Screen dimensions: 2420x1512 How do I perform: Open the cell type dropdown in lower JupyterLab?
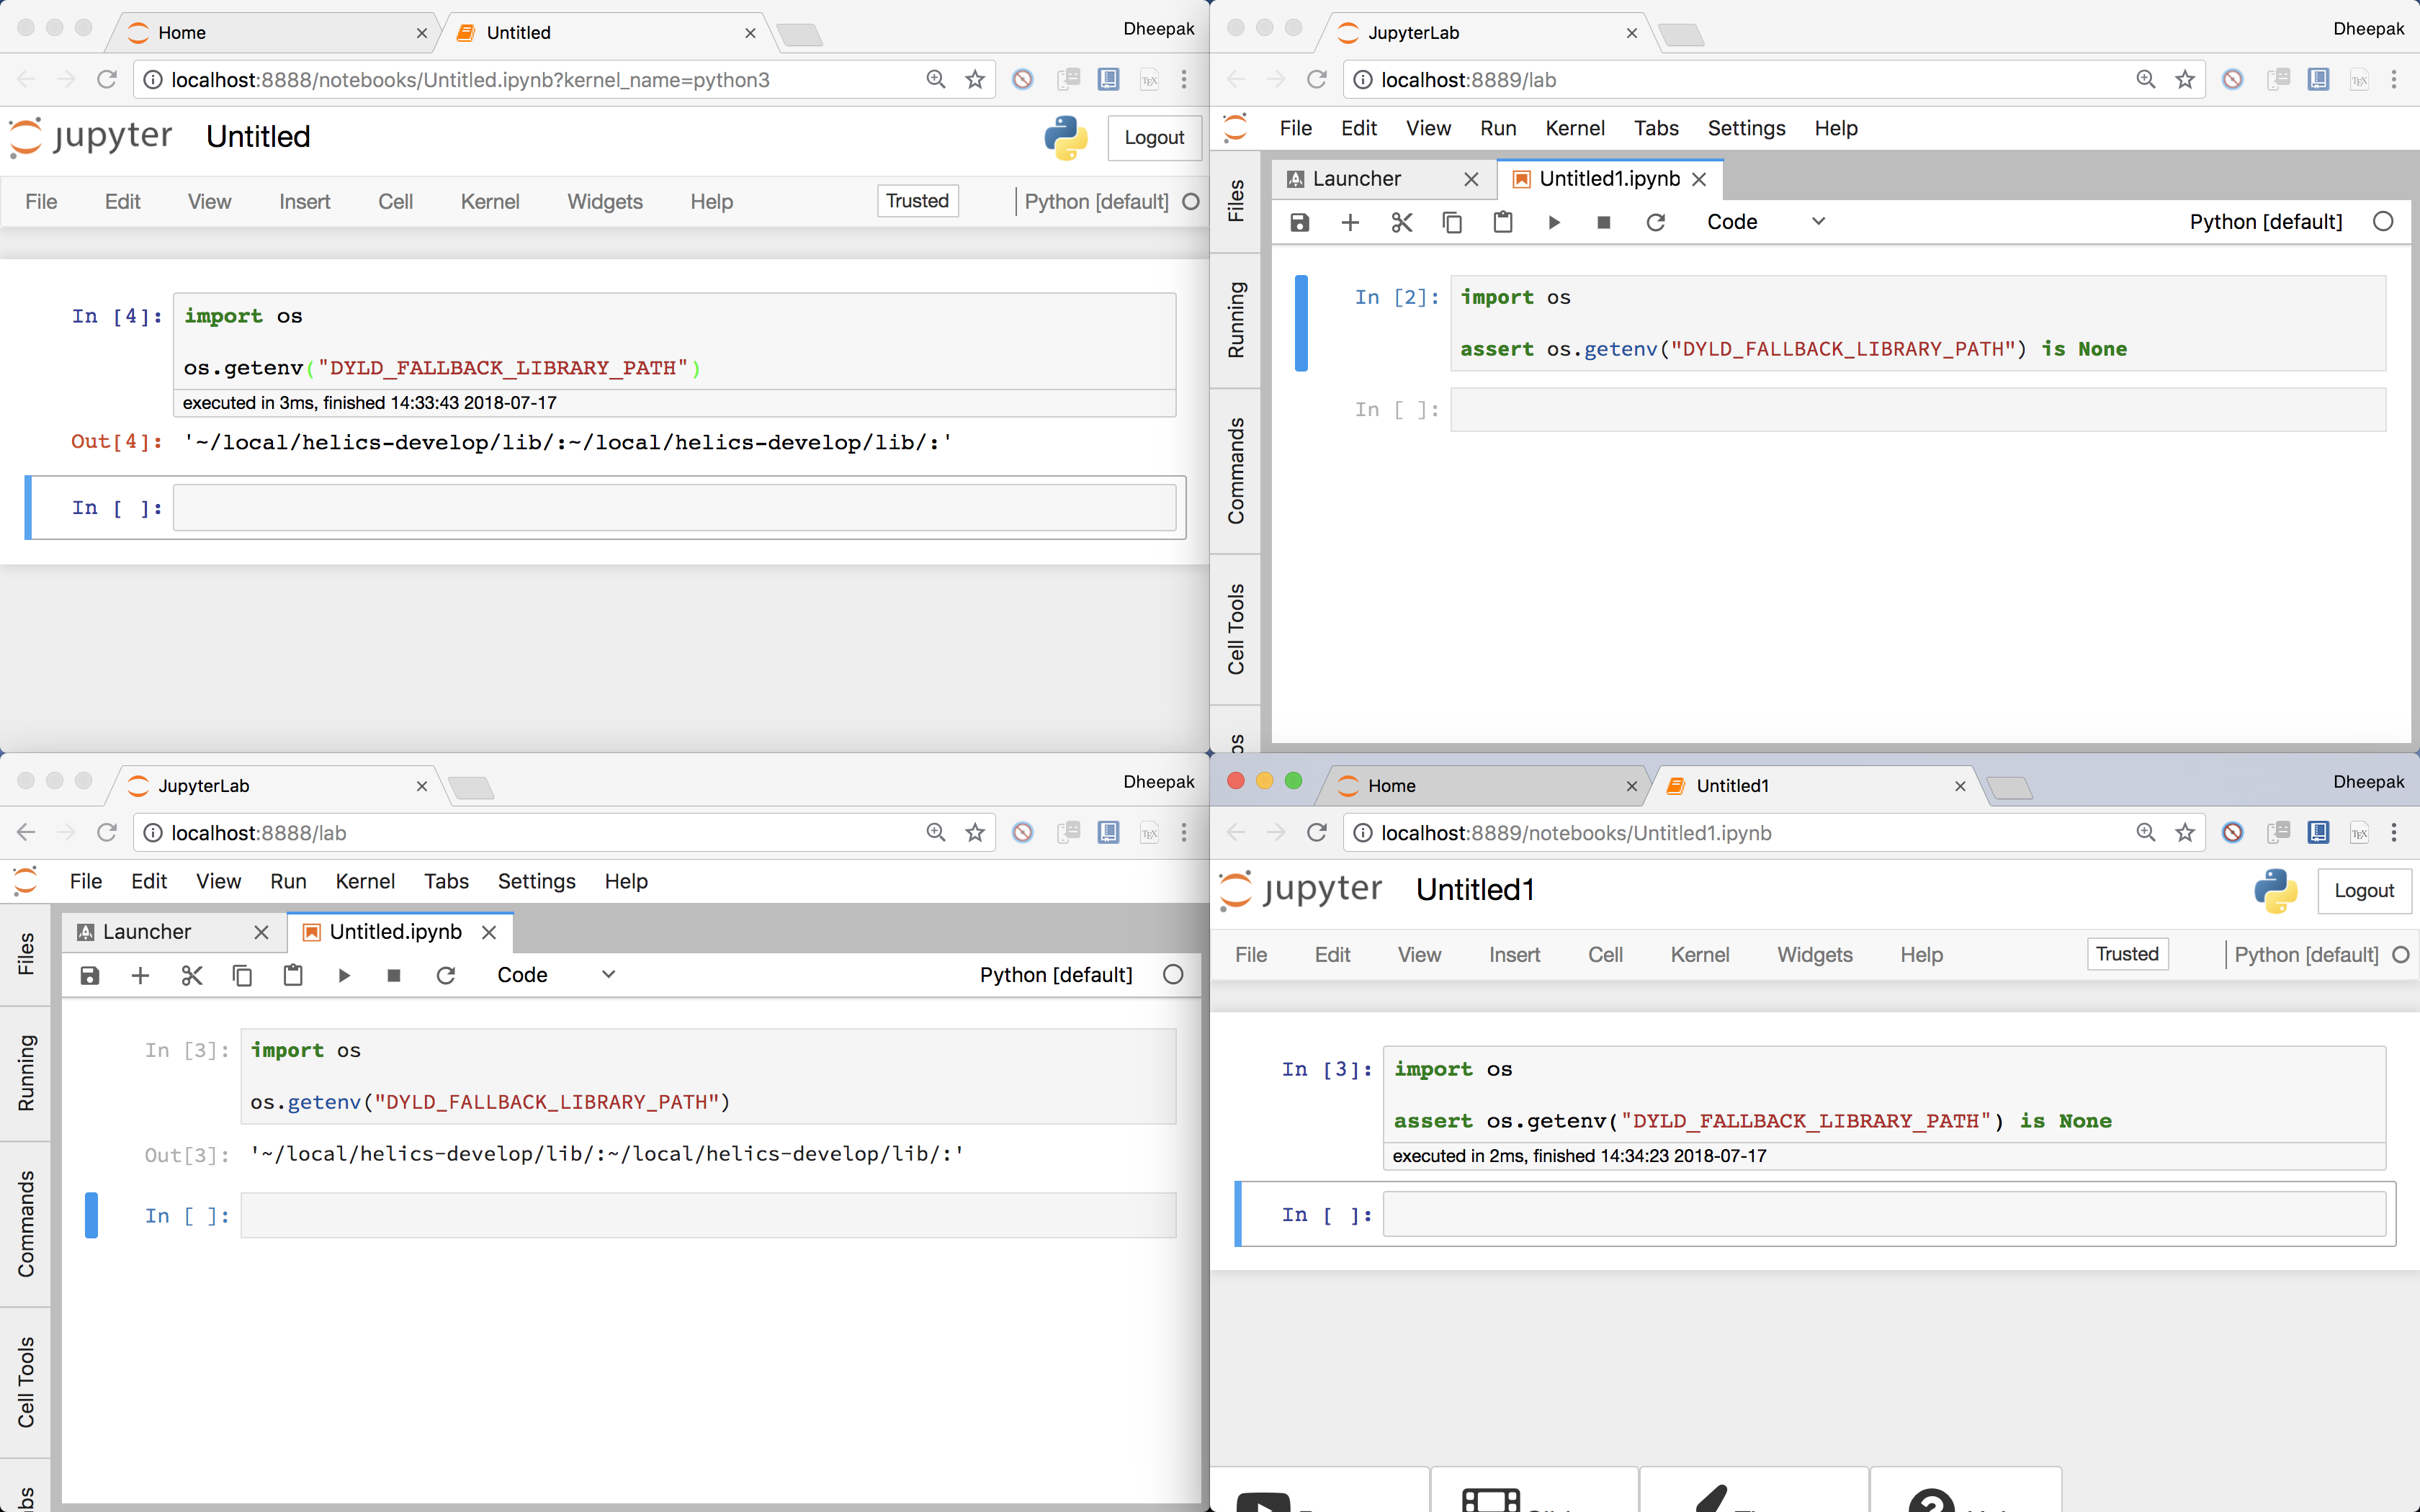(x=557, y=975)
